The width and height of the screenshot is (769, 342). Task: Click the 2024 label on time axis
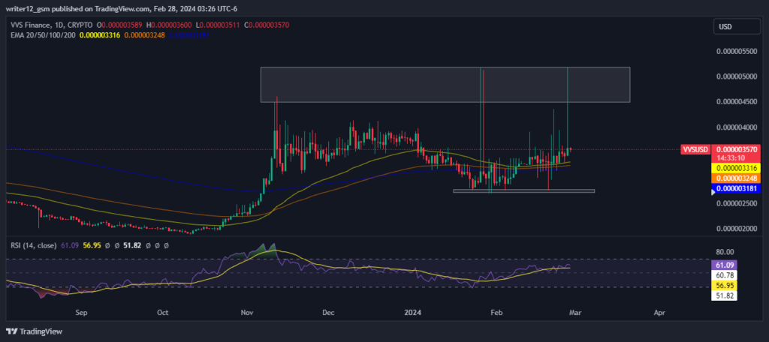412,312
